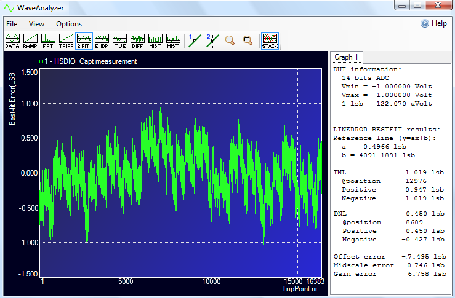Select the ENDP. endpoint linearity icon

pos(102,41)
